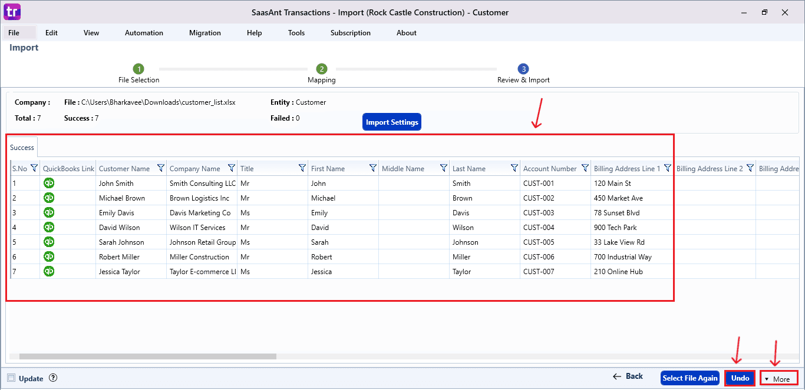Filter the Last Name column
This screenshot has width=805, height=390.
coord(514,168)
